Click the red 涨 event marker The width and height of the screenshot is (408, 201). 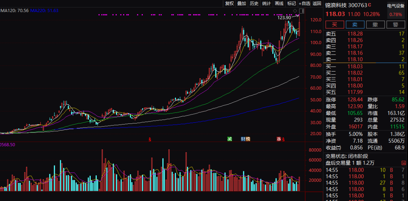pos(279,139)
